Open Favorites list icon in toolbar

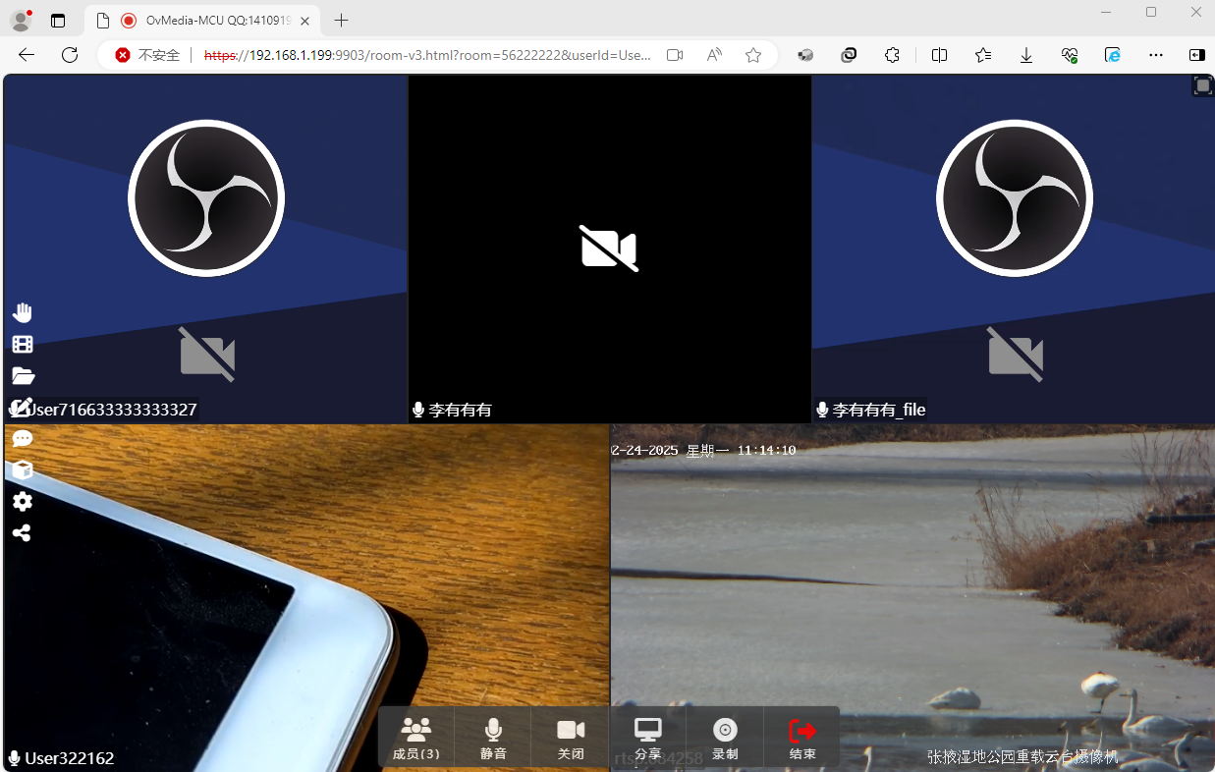[983, 55]
